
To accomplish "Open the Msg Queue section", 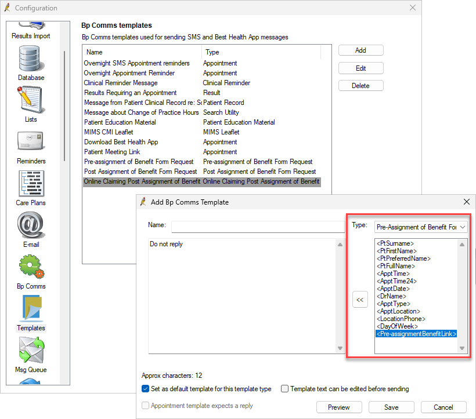I will point(31,355).
